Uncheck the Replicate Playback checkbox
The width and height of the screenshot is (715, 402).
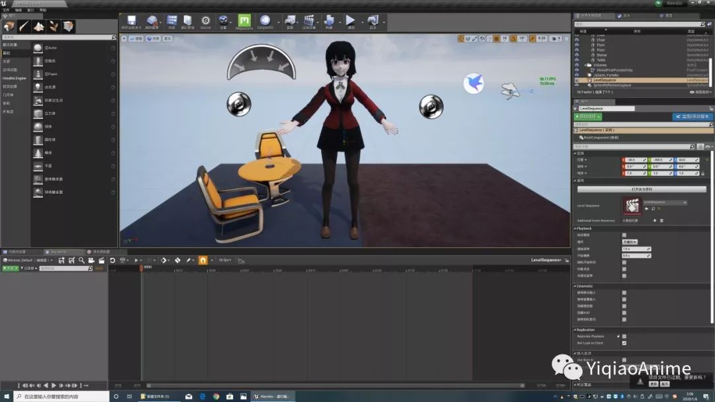624,336
